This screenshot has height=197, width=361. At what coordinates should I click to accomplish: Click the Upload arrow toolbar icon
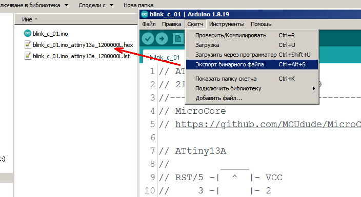pyautogui.click(x=162, y=38)
